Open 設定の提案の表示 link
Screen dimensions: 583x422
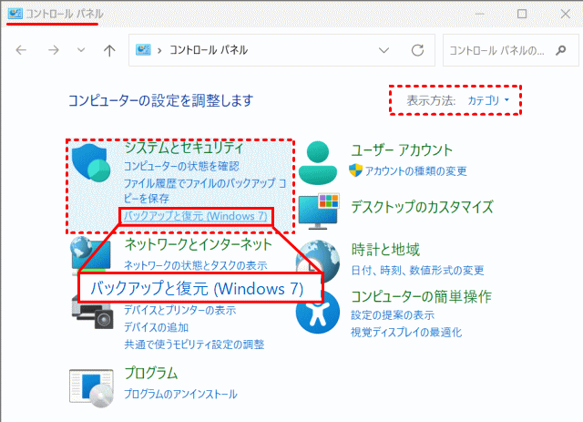coord(393,315)
